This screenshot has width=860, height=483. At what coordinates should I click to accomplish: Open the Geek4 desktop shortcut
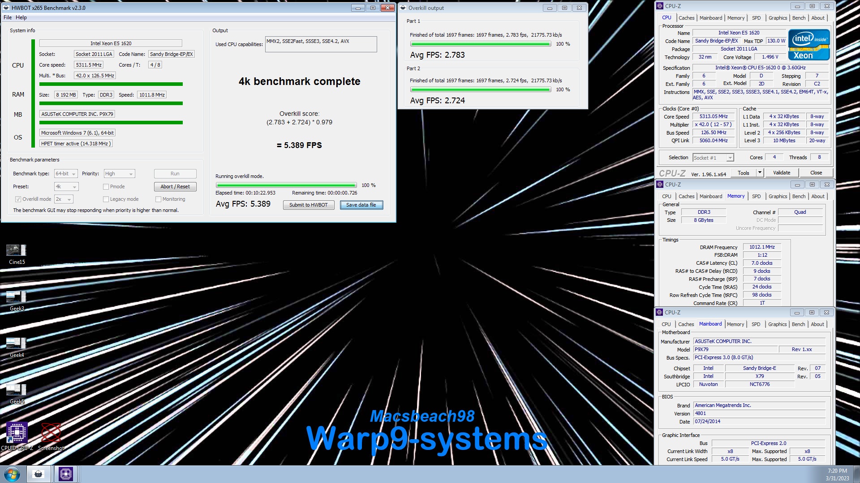tap(17, 347)
